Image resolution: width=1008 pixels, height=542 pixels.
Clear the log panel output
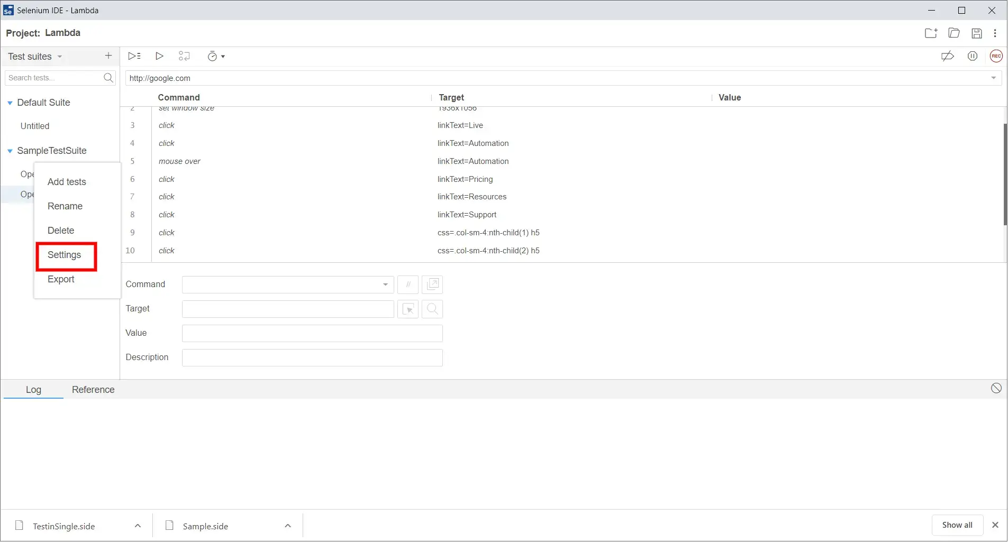click(x=996, y=388)
